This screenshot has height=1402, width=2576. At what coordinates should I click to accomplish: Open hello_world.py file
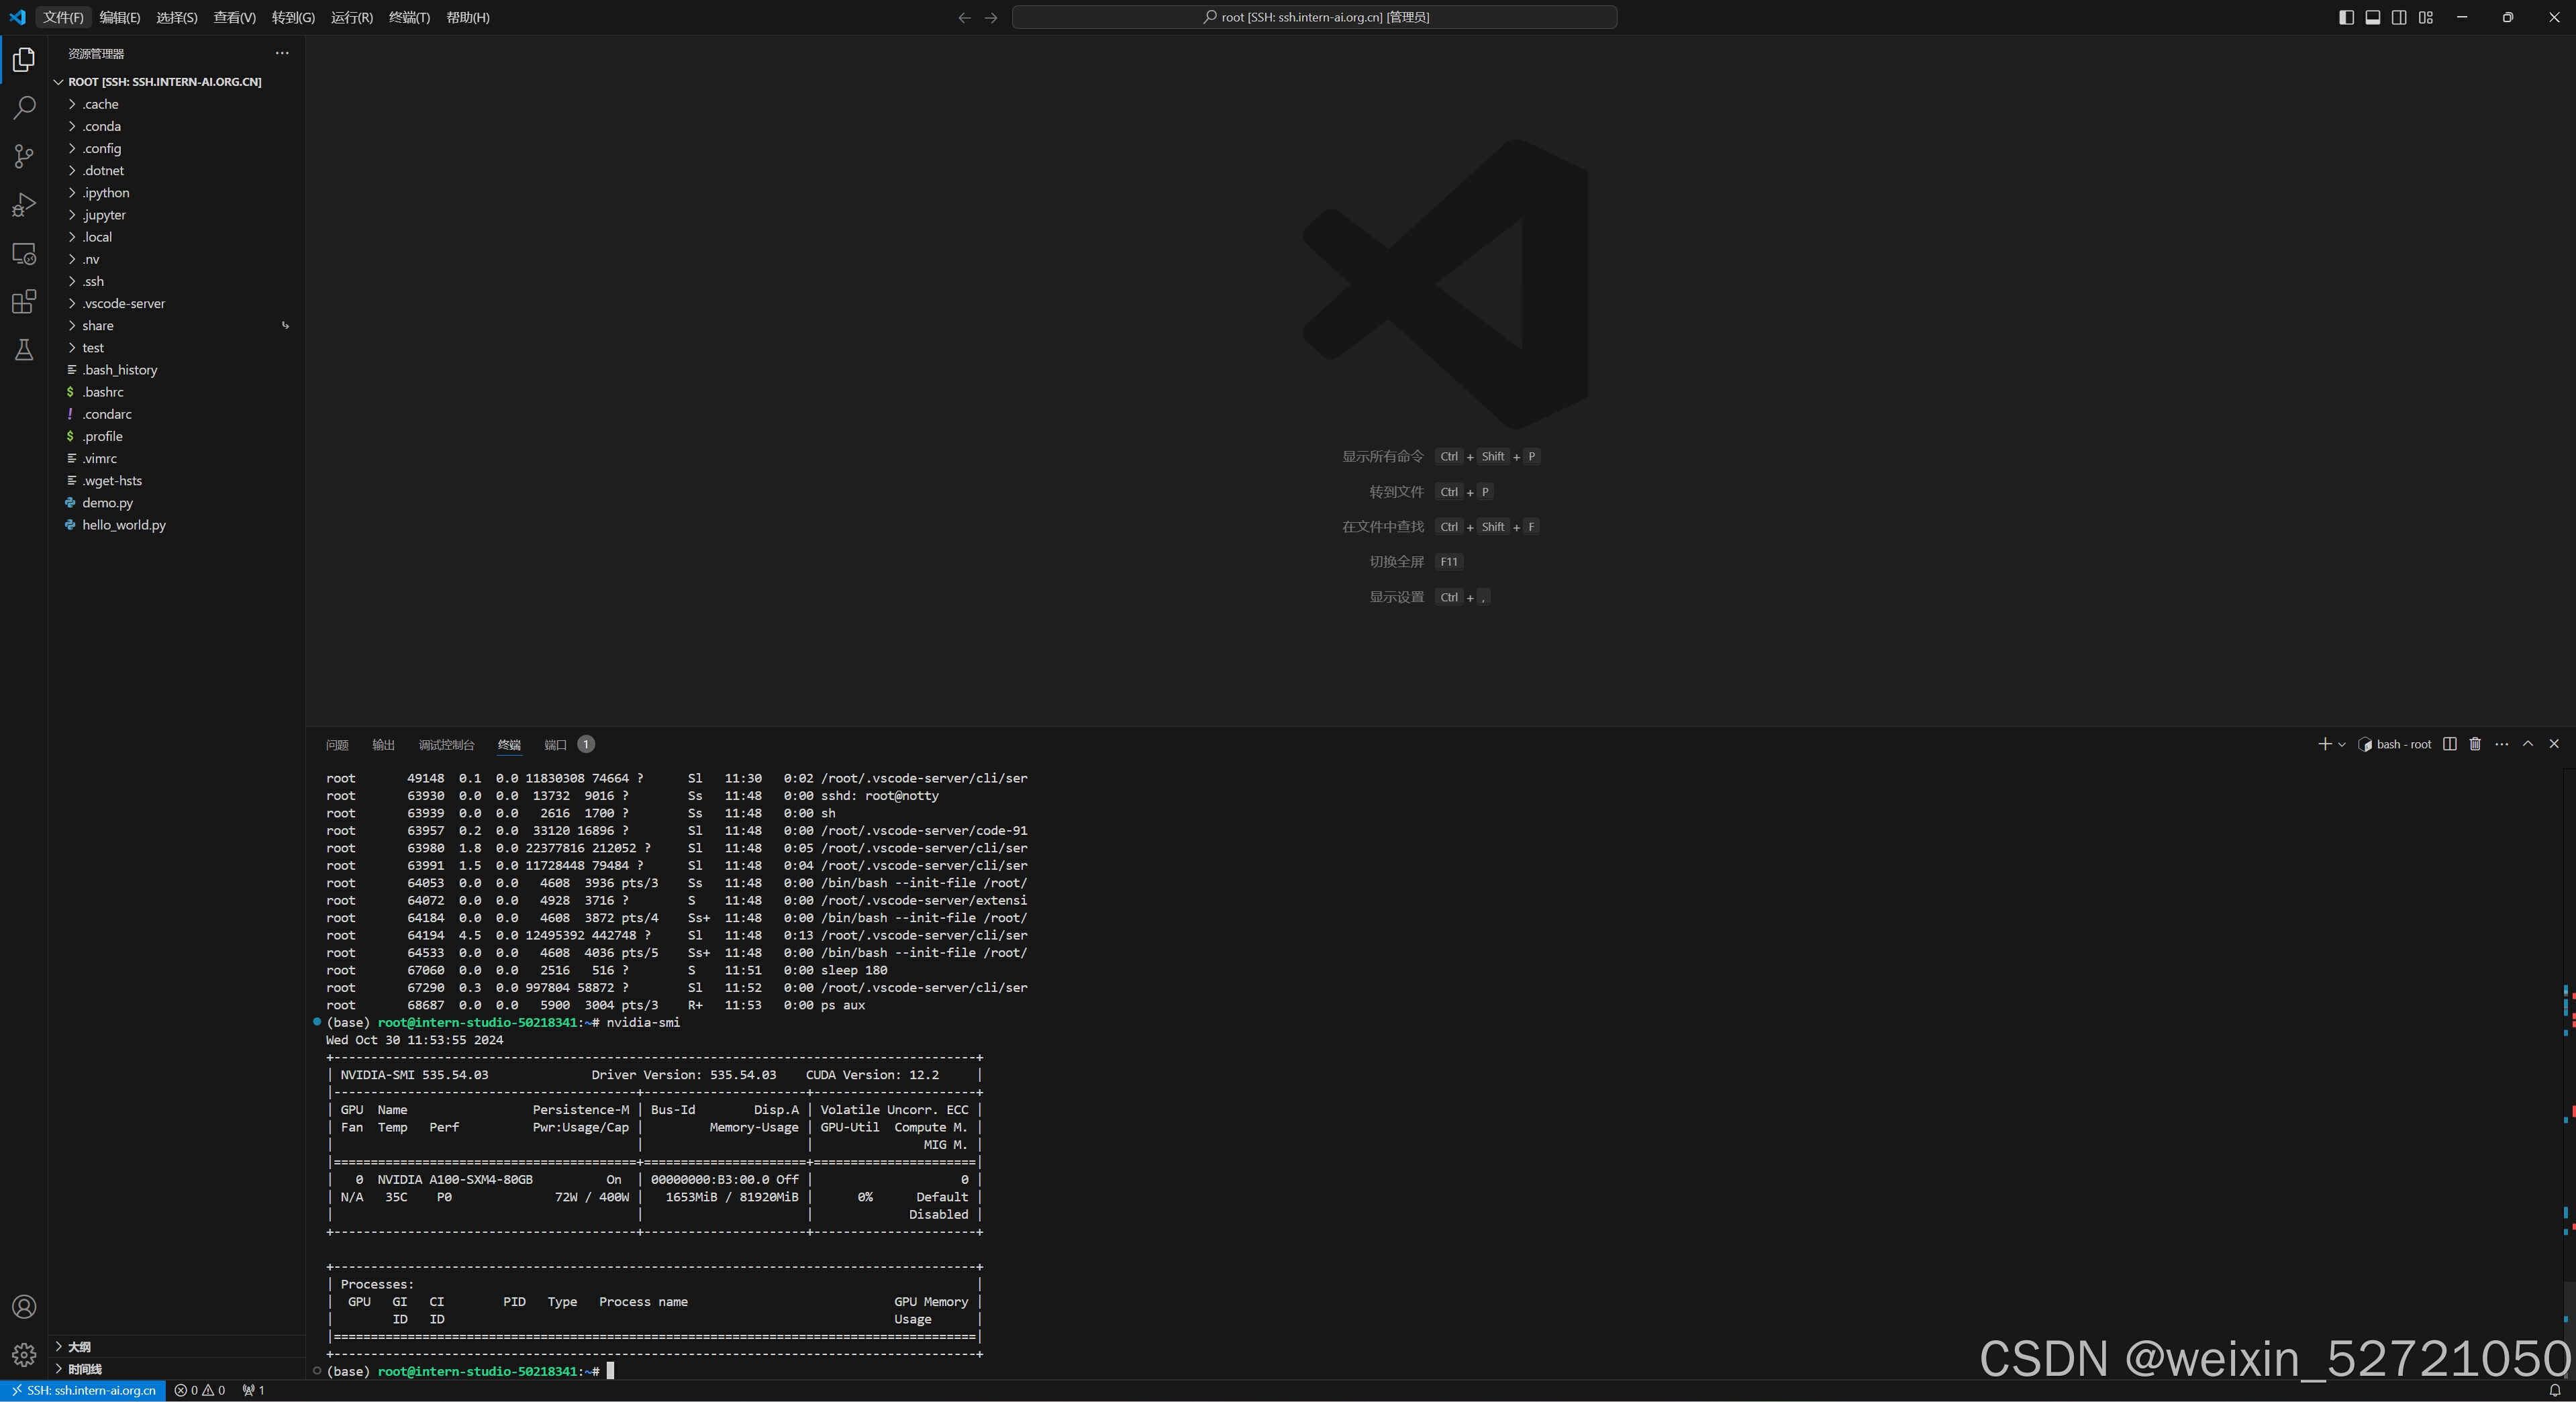tap(123, 525)
